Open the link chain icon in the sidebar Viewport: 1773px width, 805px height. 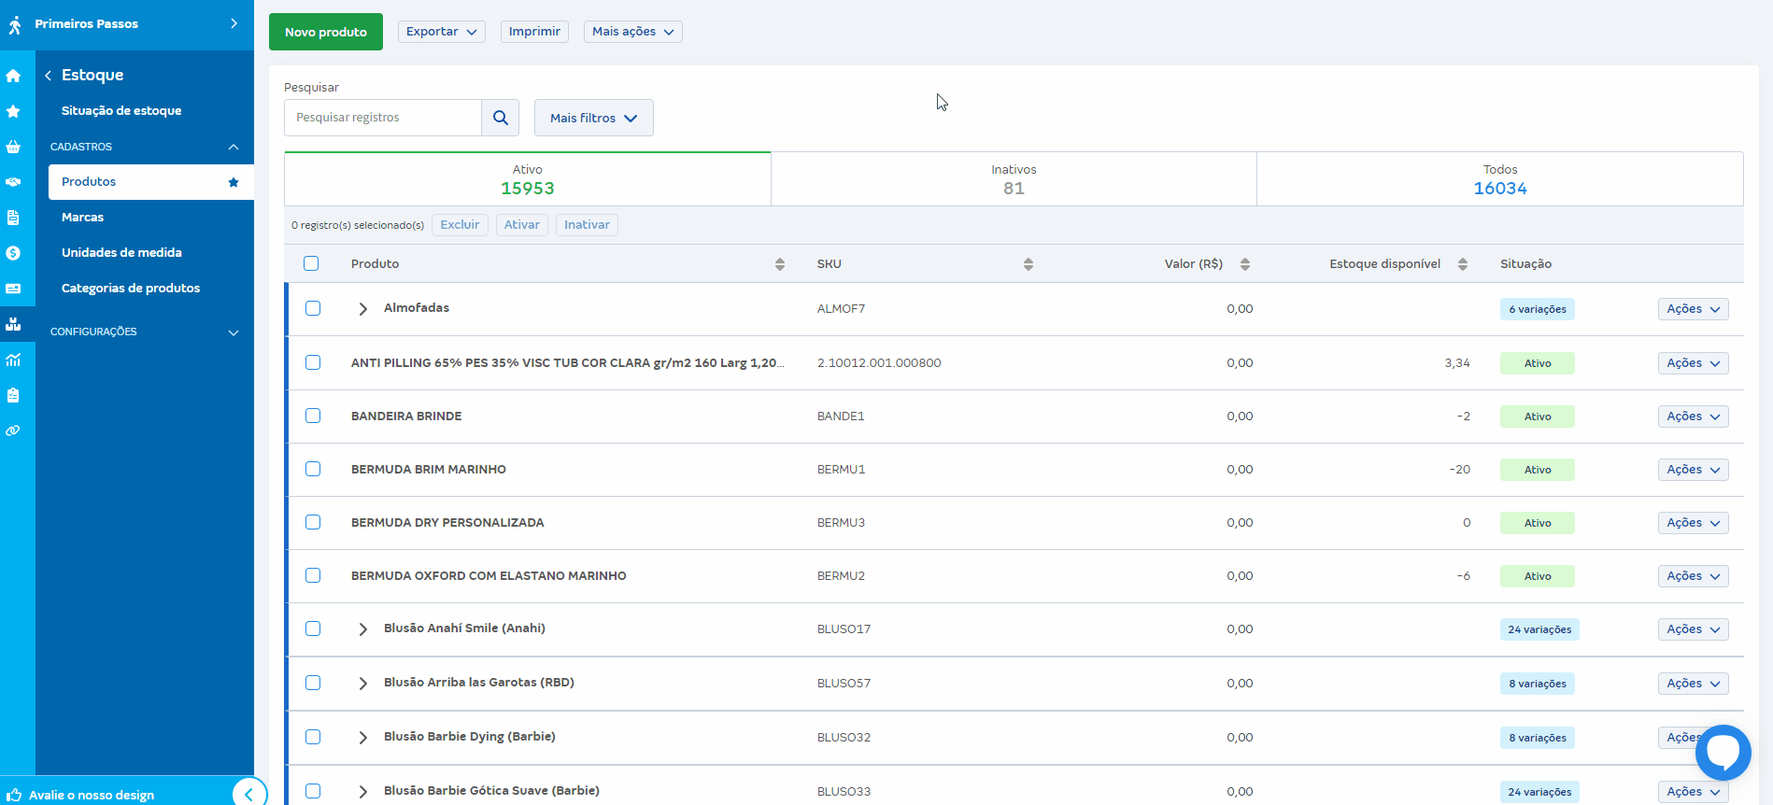point(13,431)
